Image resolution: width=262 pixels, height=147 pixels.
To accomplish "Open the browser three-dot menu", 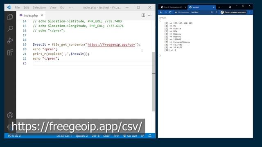I will tap(250, 12).
